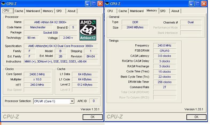The height and width of the screenshot is (125, 214).
Task: Open About tab in right window
Action: (175, 11)
